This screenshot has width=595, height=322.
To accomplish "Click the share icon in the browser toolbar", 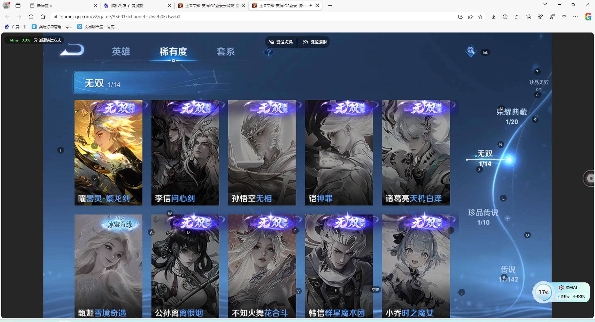I will click(x=470, y=17).
